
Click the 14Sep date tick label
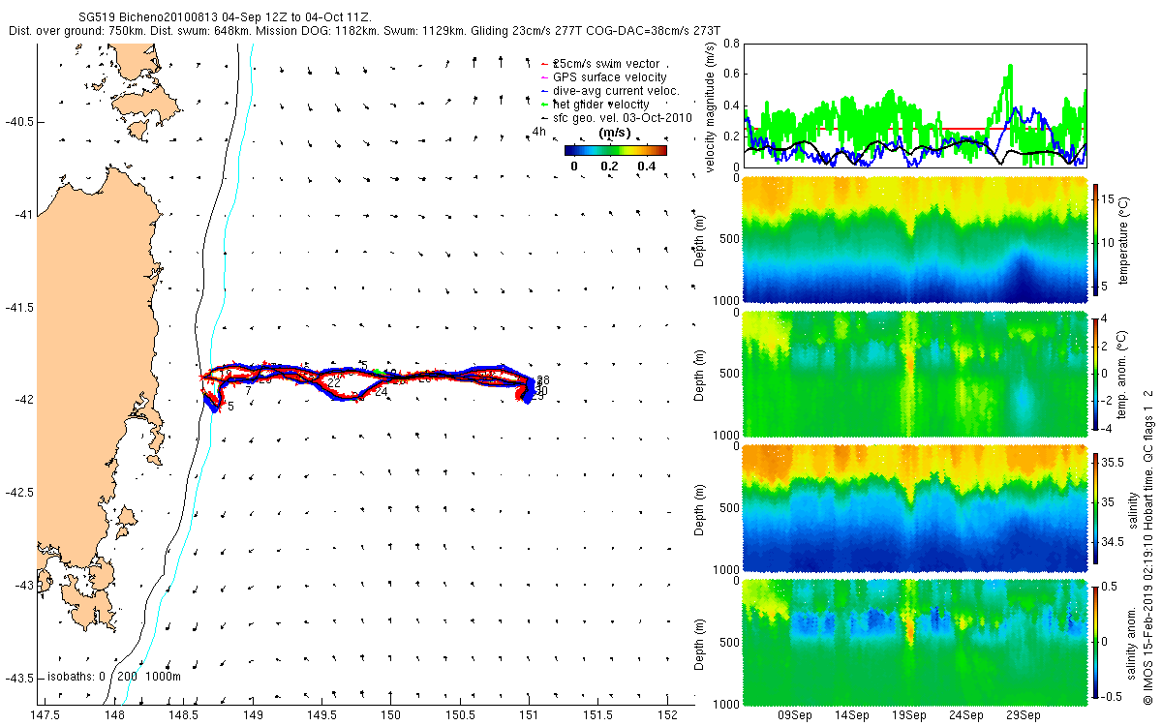coord(852,715)
